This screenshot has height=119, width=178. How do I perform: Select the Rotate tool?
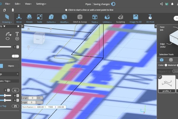pos(29,18)
